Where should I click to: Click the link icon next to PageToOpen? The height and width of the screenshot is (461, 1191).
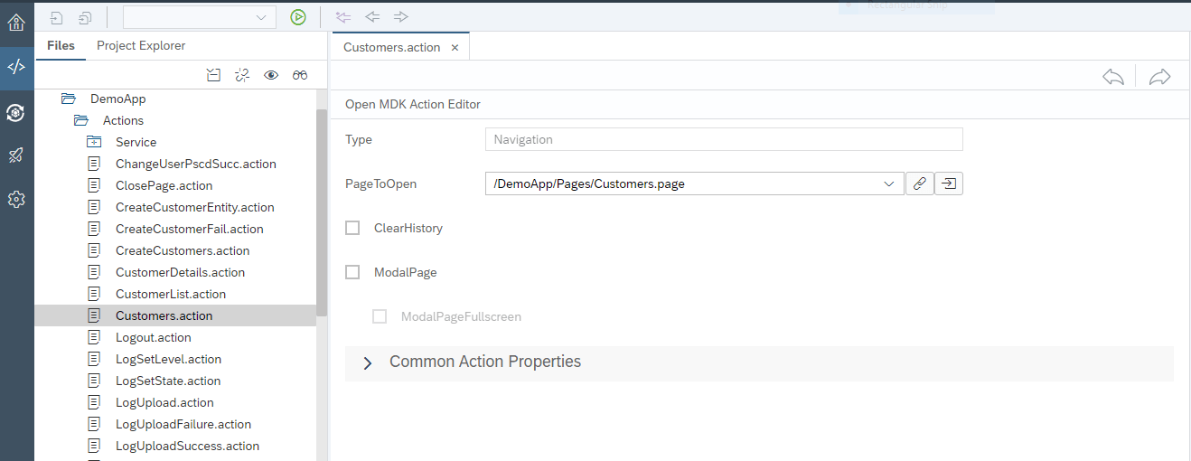point(919,183)
